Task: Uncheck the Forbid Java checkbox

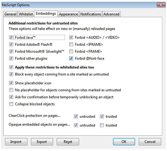Action: point(11,37)
